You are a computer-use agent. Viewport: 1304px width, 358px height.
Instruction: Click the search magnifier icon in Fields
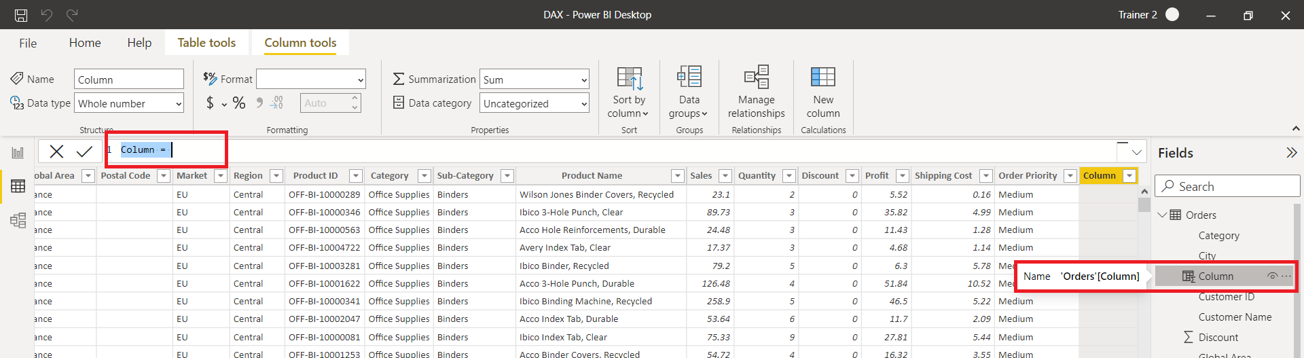[1168, 186]
